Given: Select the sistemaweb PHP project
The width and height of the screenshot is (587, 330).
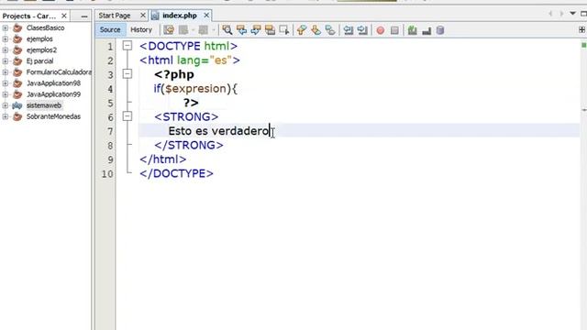Looking at the screenshot, I should (44, 105).
